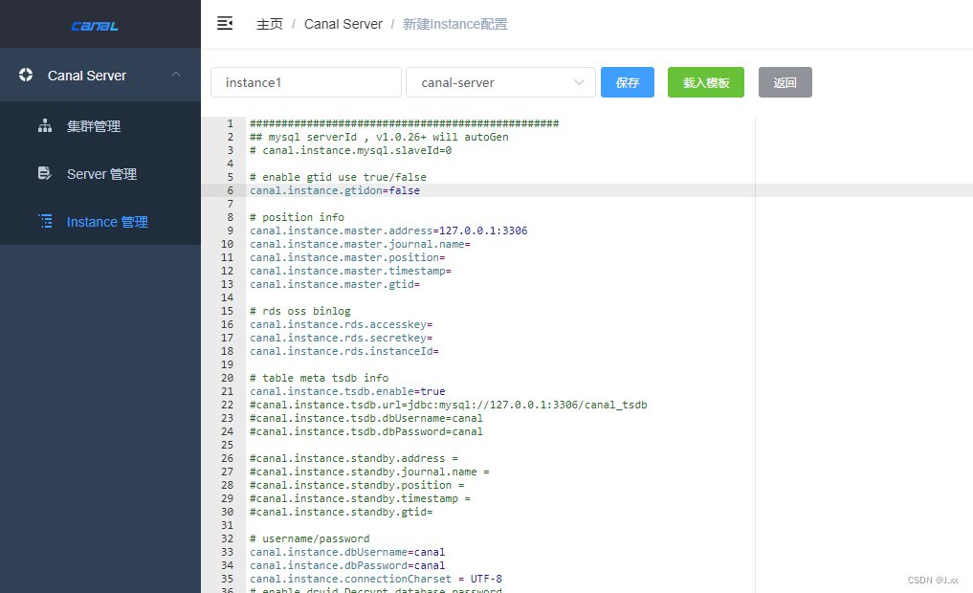
Task: Click line canal.instance.dbUsername=canal
Action: coord(347,552)
